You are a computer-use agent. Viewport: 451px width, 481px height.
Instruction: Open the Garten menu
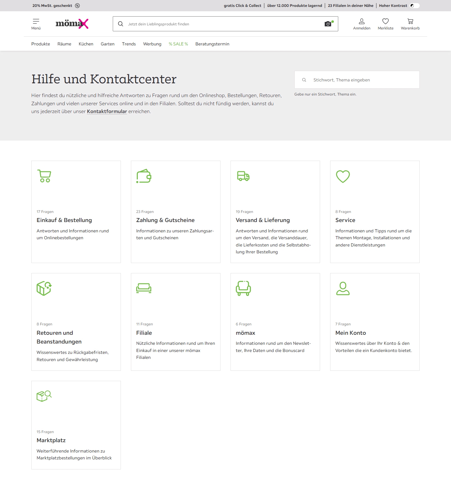coord(108,44)
